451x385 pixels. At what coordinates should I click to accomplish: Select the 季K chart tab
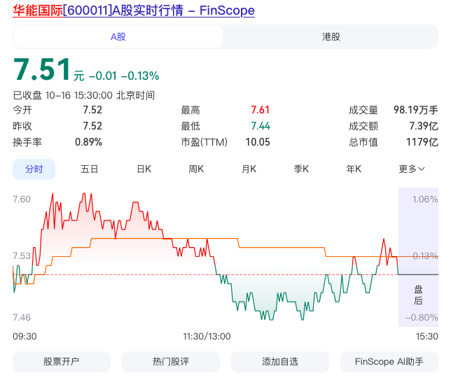pos(301,169)
